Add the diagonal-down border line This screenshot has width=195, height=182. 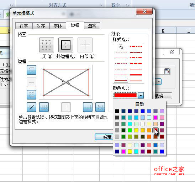tap(100, 107)
